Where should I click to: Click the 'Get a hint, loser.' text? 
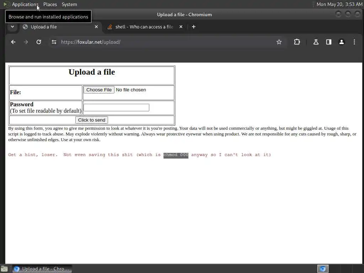pyautogui.click(x=33, y=155)
